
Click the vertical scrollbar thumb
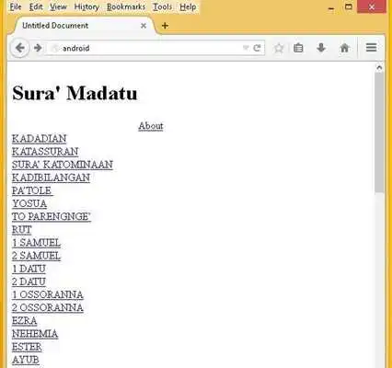(379, 132)
